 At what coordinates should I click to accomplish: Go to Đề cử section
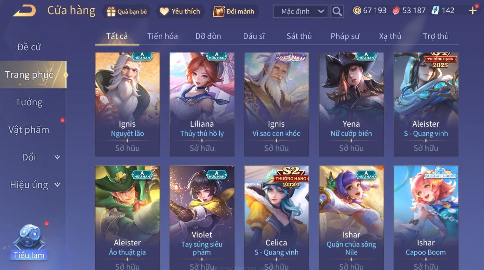(29, 47)
